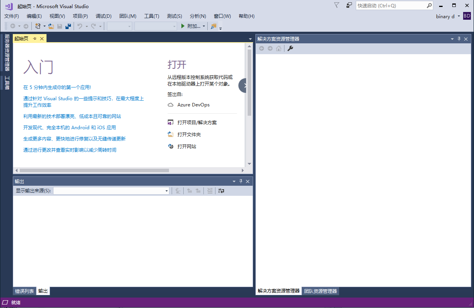Open 输出 panel window position menu arrow

click(234, 181)
